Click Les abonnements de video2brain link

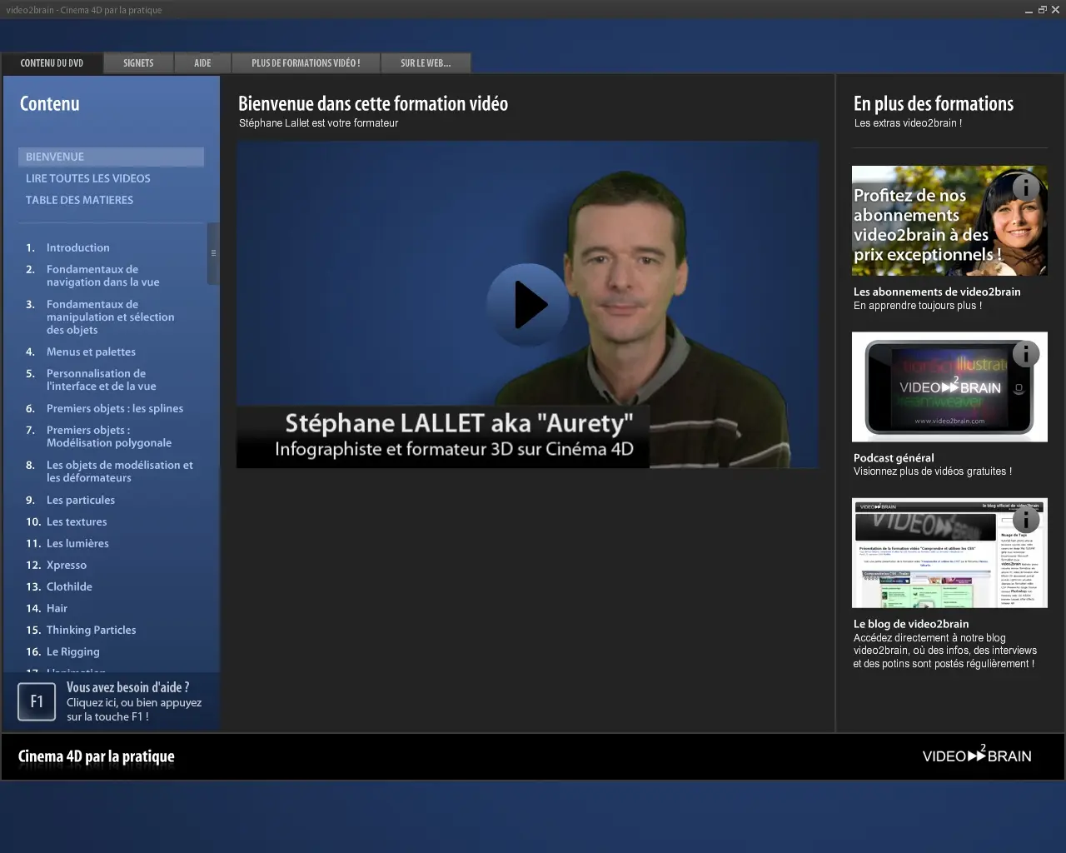click(x=937, y=292)
